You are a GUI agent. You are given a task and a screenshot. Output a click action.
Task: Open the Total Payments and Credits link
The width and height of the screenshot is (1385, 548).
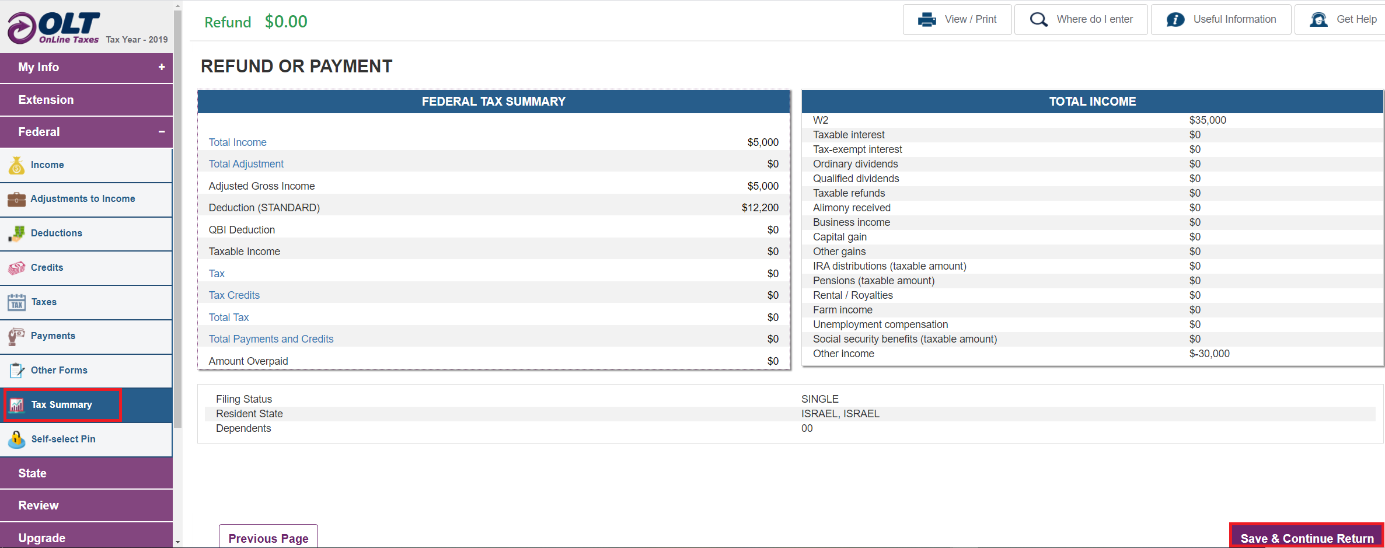tap(271, 339)
